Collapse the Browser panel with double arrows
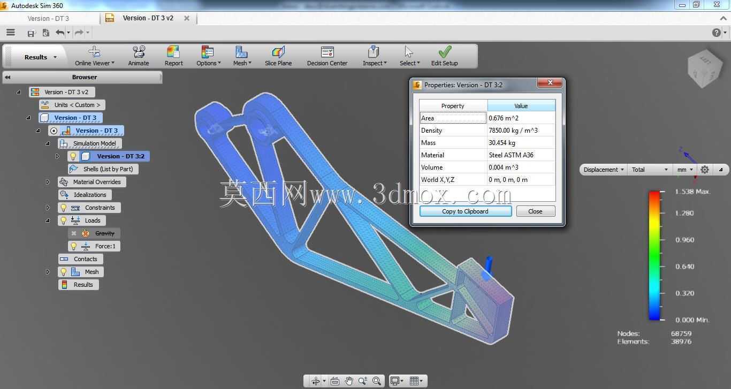The image size is (731, 389). pos(7,77)
